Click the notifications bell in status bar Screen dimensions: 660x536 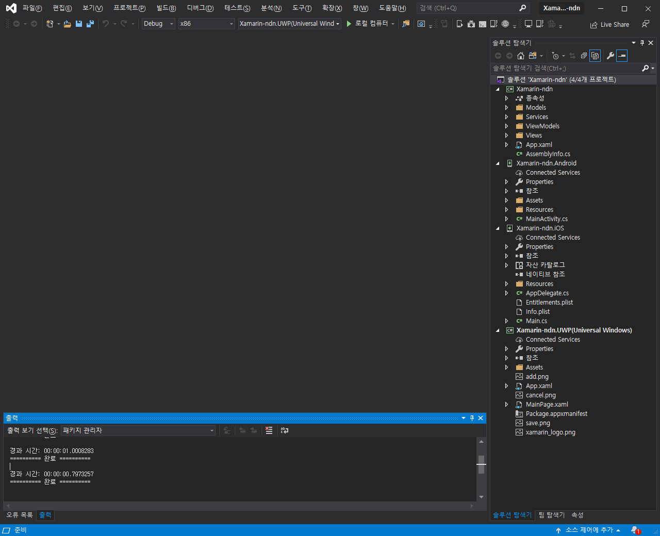(635, 530)
